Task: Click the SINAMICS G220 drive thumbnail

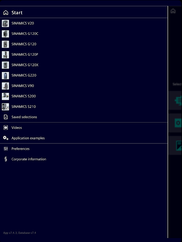Action: tap(5, 75)
